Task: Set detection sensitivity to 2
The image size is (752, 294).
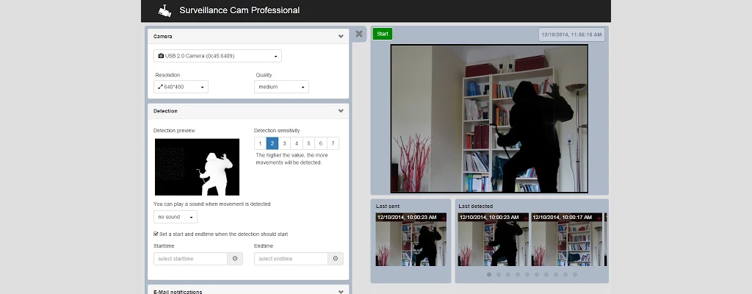Action: coord(272,143)
